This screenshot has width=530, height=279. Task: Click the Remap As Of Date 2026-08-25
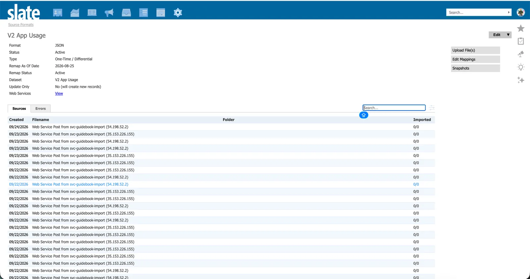point(65,66)
